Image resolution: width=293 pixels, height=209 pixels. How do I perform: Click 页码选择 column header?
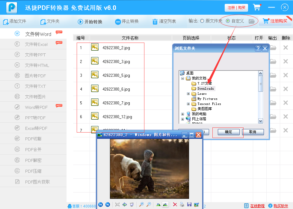pos(191,38)
